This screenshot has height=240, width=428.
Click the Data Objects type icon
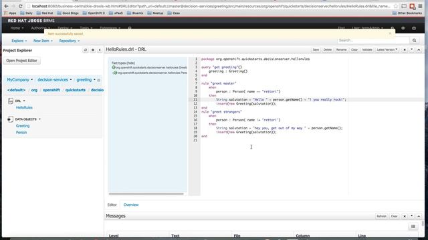point(11,119)
